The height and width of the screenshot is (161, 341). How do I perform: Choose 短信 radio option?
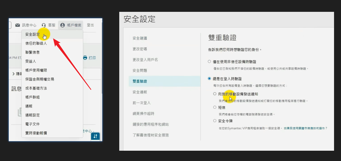pos(215,107)
